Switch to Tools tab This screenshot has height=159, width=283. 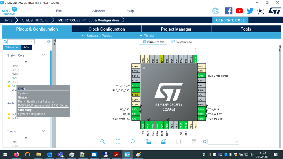246,29
